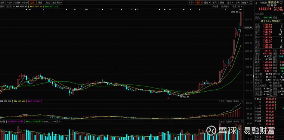Viewport: 284px width, 140px height.
Task: Click the latest price 1587.91 header
Action: [265, 9]
